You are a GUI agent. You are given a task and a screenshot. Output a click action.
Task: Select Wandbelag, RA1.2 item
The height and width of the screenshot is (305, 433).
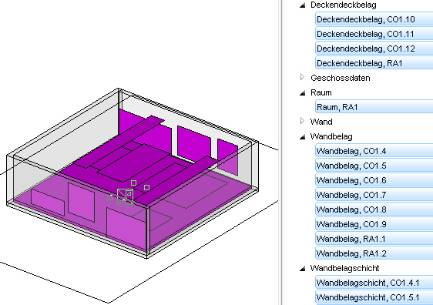click(x=374, y=253)
